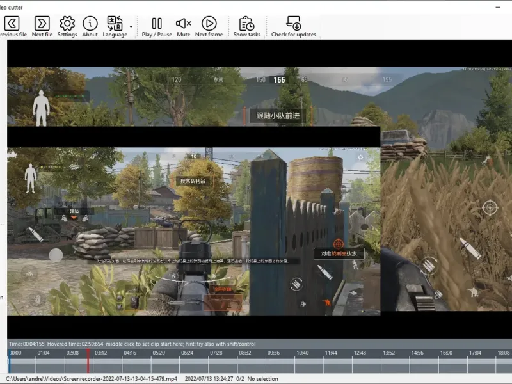This screenshot has width=512, height=384.
Task: Click the red marker on the timeline
Action: (x=88, y=364)
